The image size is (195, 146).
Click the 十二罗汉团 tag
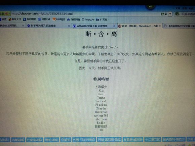(x=153, y=140)
